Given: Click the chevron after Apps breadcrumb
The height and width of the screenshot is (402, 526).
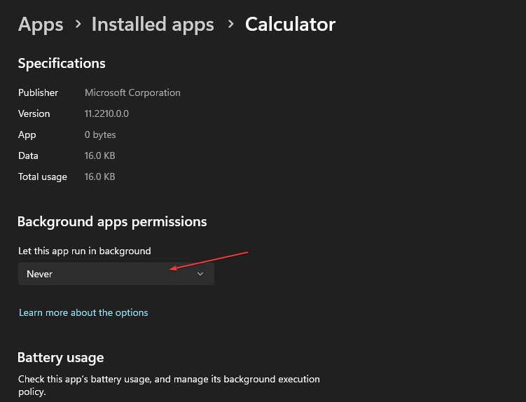Looking at the screenshot, I should coord(78,25).
